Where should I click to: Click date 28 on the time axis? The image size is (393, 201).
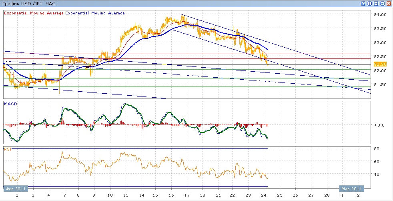pos(327,195)
